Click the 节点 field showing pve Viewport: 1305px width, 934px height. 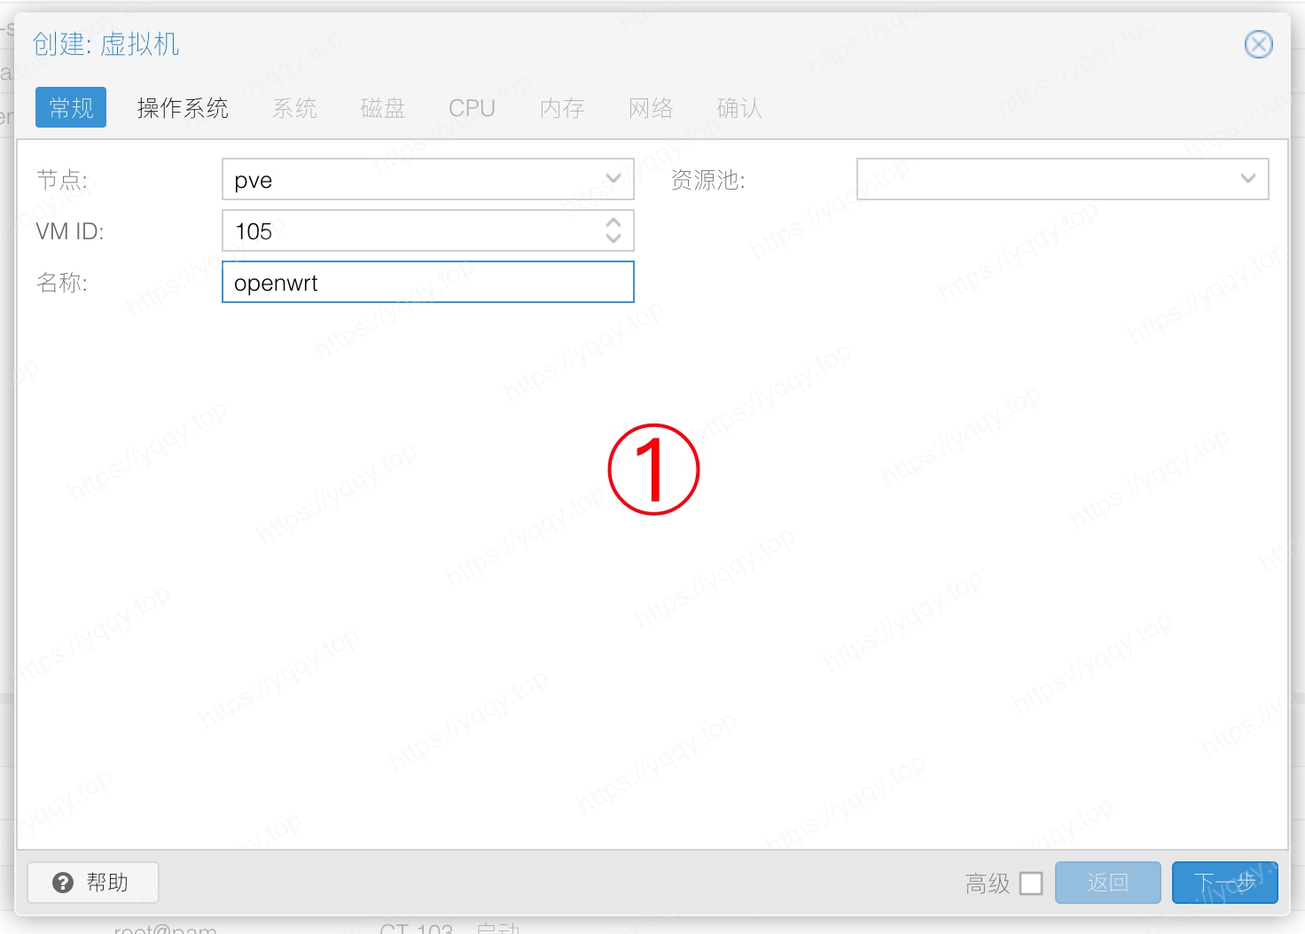[412, 180]
